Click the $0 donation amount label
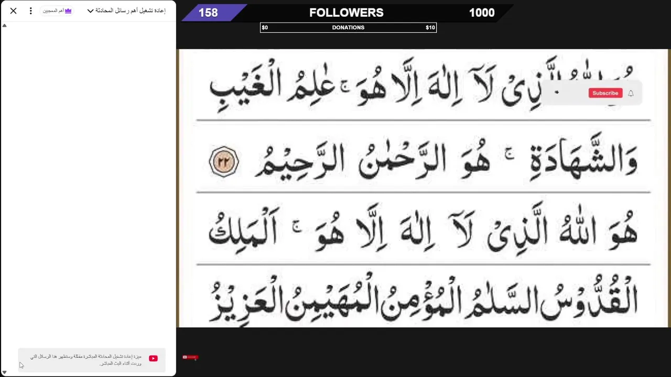671x377 pixels. (265, 28)
